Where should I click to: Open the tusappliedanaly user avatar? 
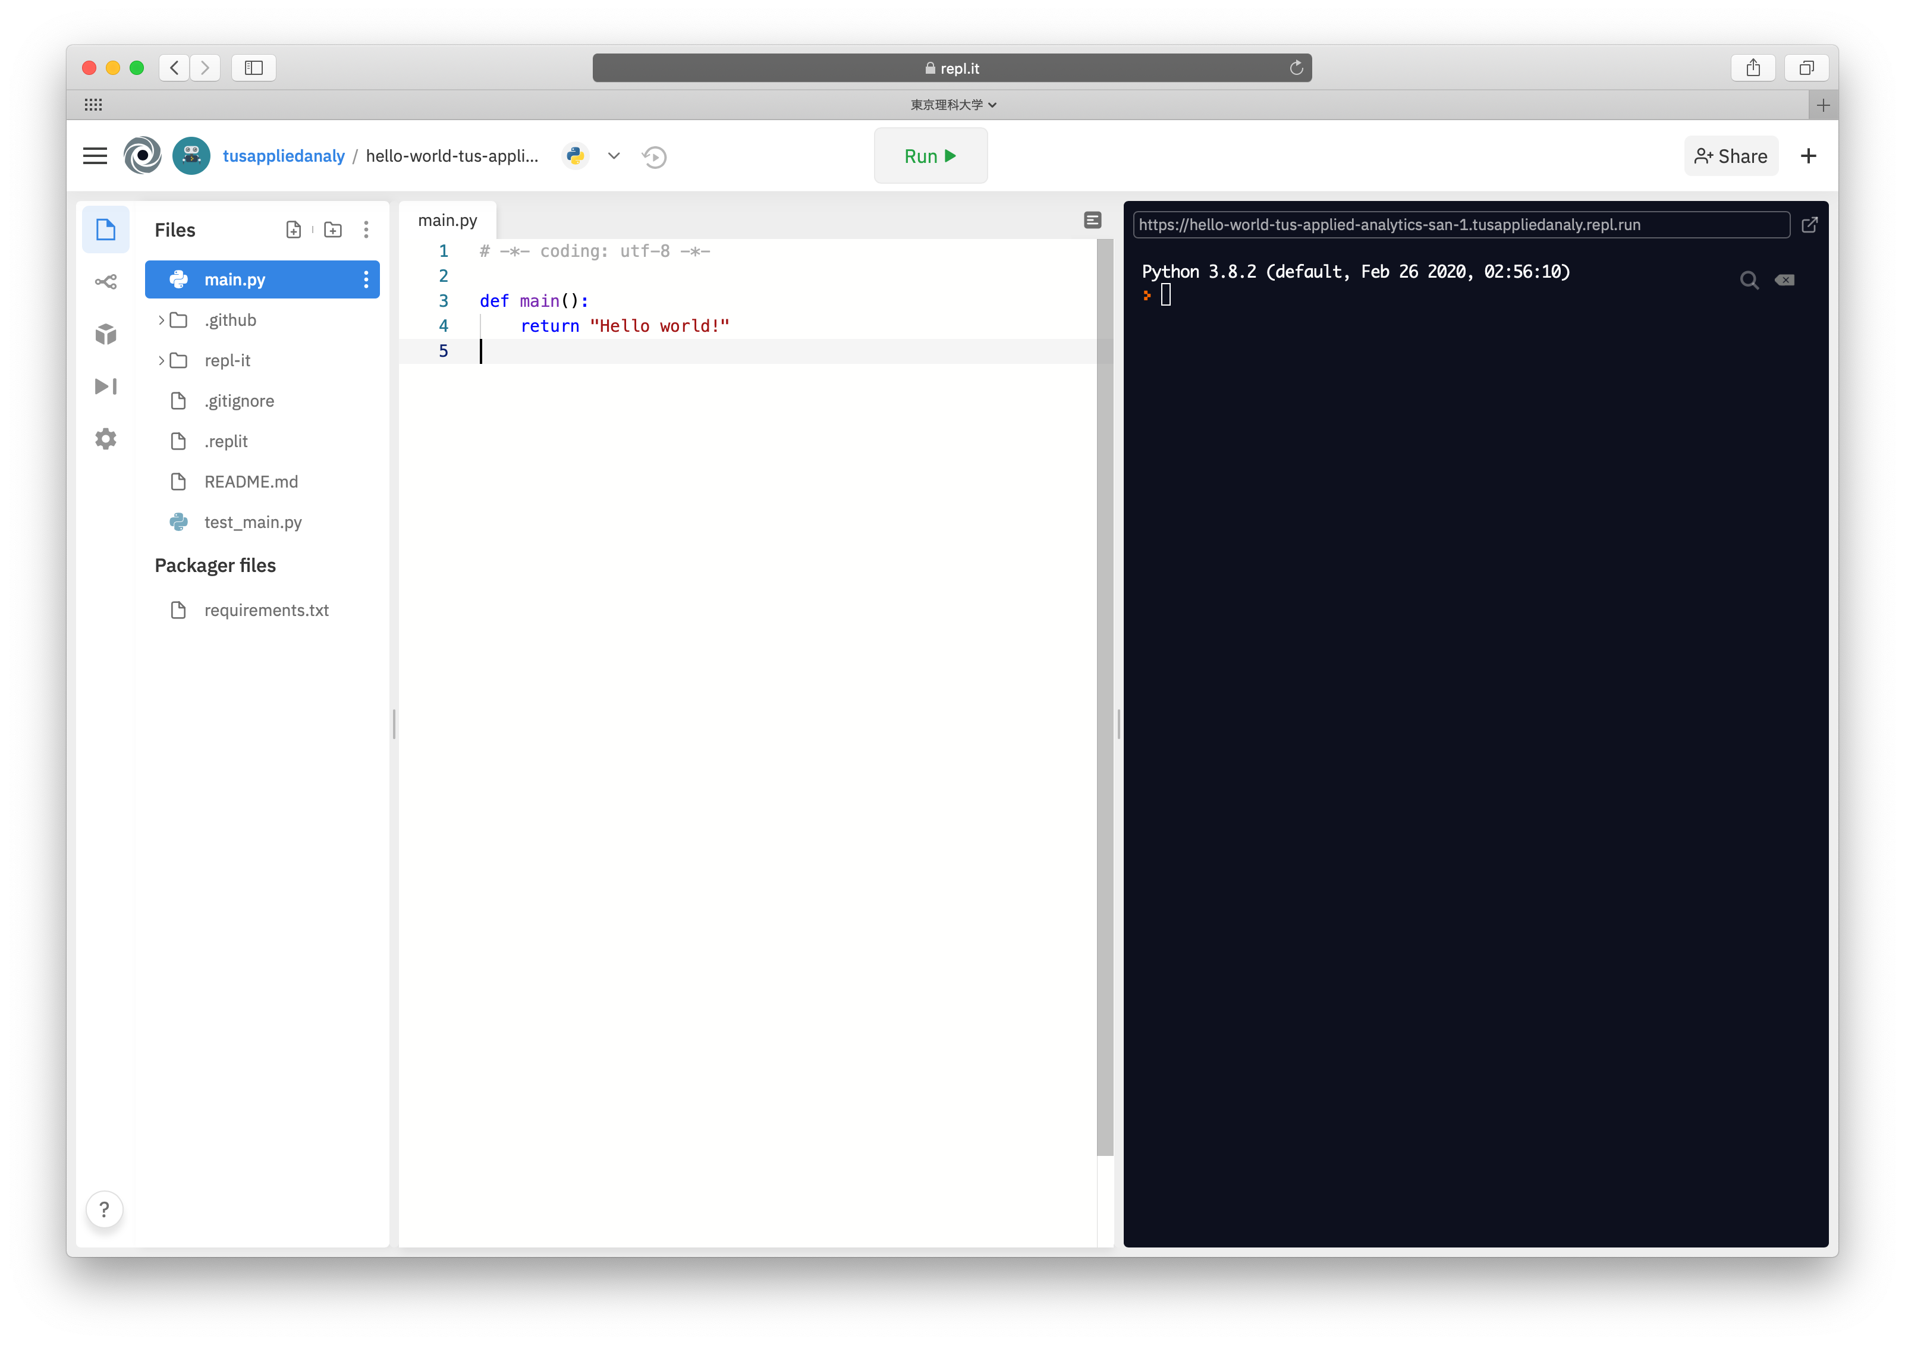(x=191, y=156)
